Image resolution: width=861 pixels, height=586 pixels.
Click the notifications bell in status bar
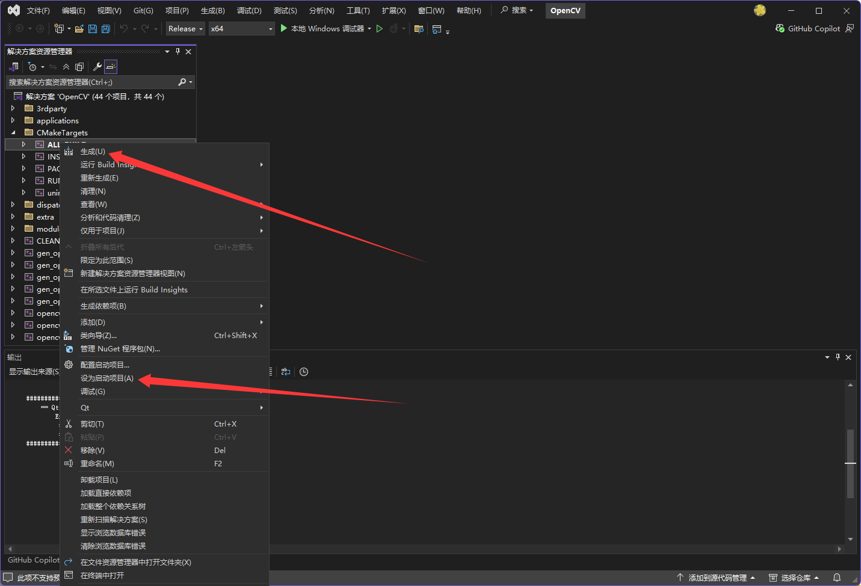pos(836,578)
